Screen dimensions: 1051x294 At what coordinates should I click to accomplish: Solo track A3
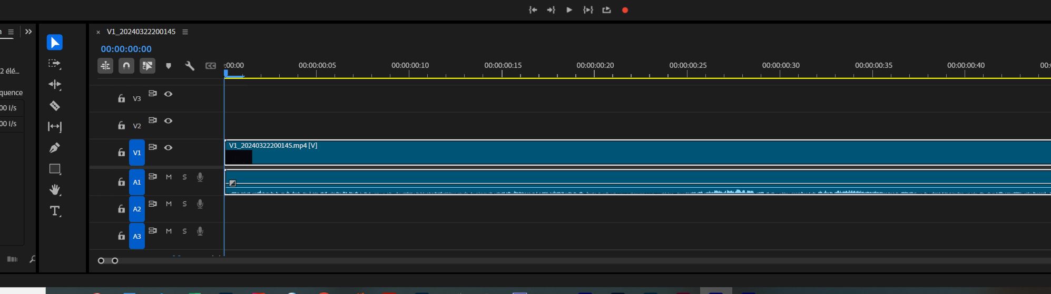[184, 231]
